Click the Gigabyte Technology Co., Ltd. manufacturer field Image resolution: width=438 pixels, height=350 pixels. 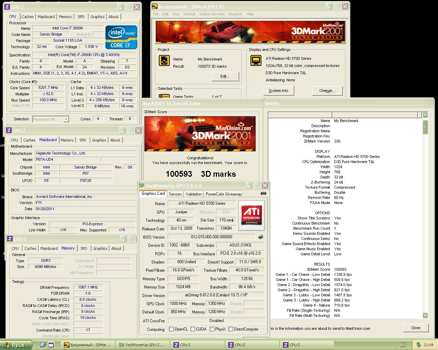pyautogui.click(x=86, y=153)
